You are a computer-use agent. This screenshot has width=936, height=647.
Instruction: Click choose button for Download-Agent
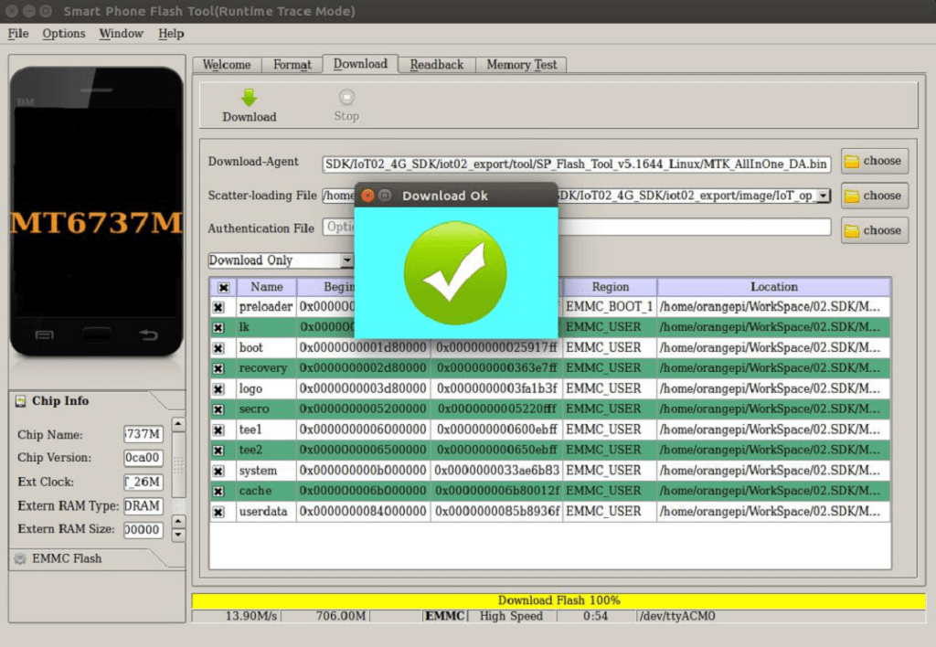tap(874, 161)
